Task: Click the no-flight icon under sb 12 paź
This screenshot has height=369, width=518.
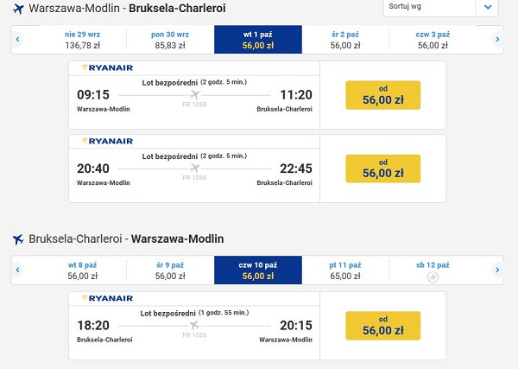Action: (433, 277)
